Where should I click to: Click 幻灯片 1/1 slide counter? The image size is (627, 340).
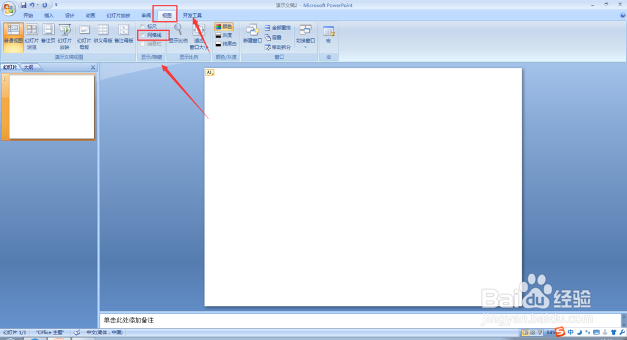click(x=14, y=332)
